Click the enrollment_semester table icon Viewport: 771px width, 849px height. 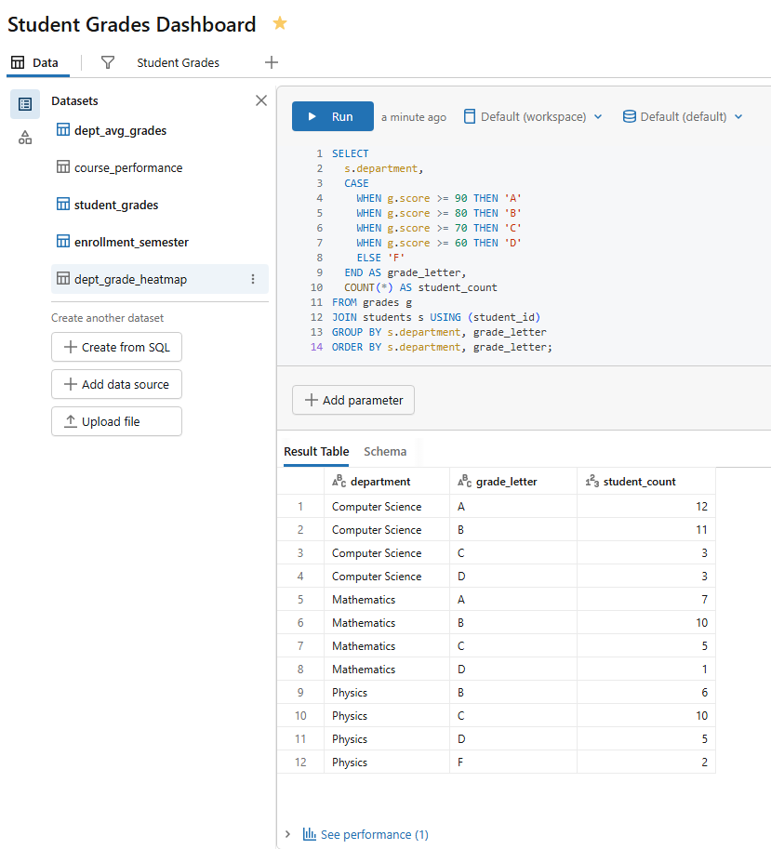[x=63, y=242]
